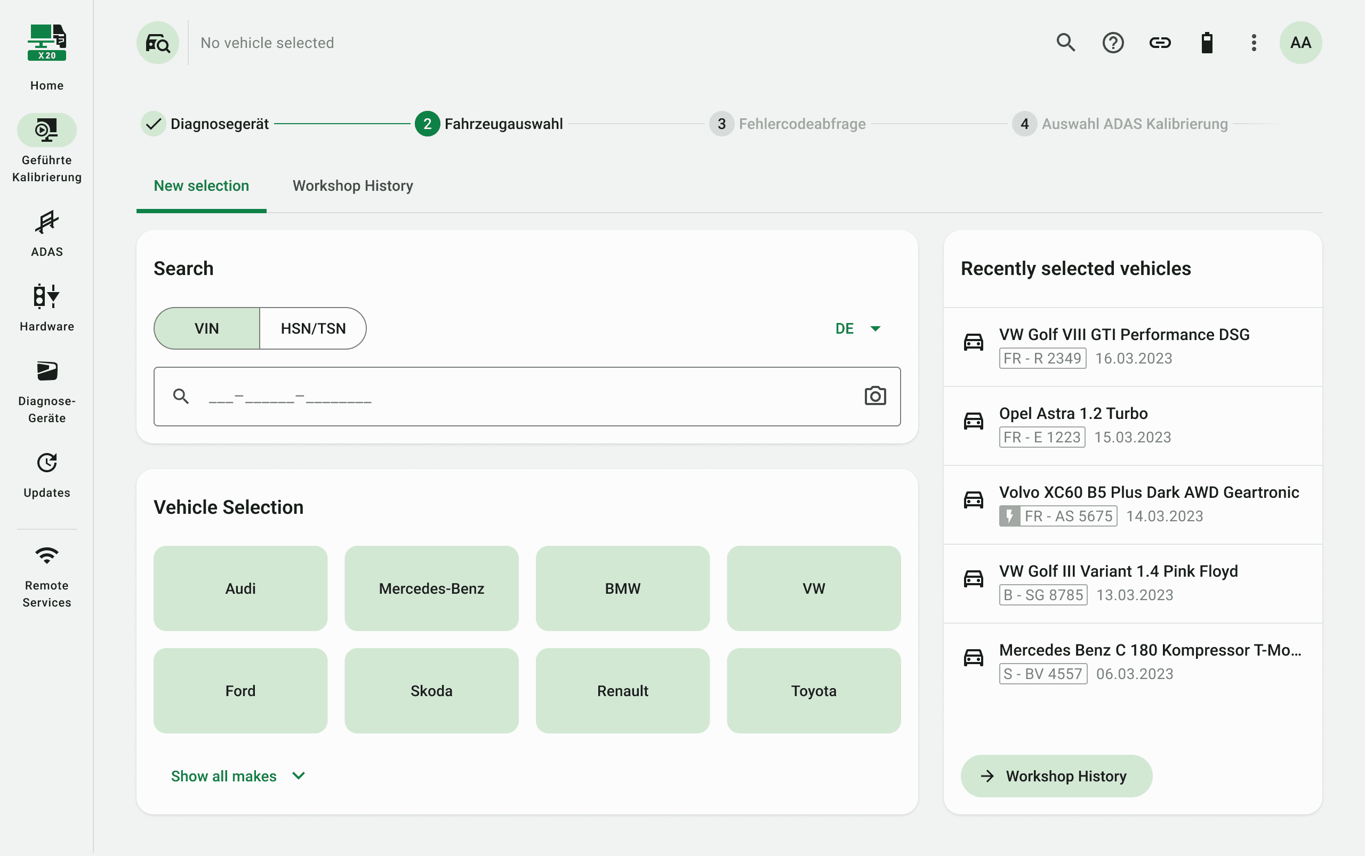Click the date 06.03.2023
Image resolution: width=1365 pixels, height=856 pixels.
click(x=1135, y=674)
